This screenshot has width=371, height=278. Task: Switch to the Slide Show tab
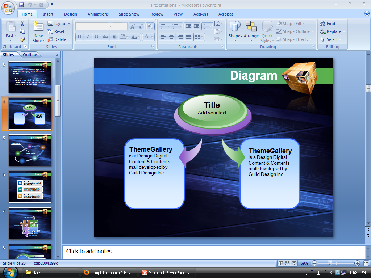[x=129, y=14]
